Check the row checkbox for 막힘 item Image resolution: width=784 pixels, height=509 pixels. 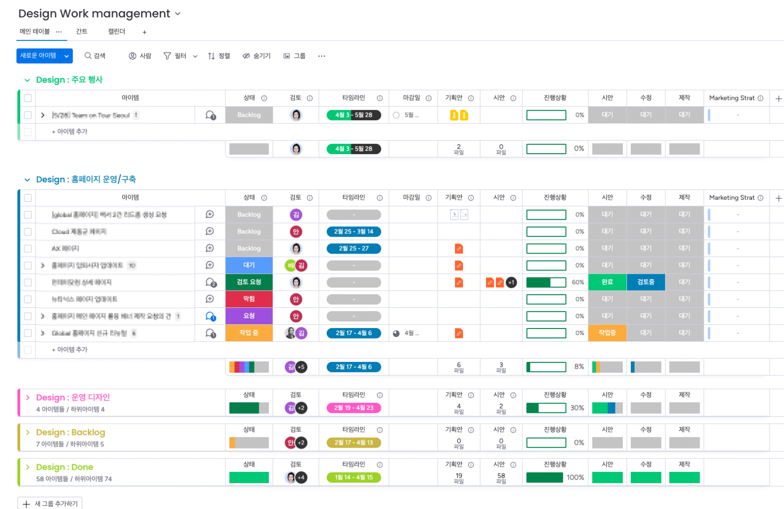[28, 299]
